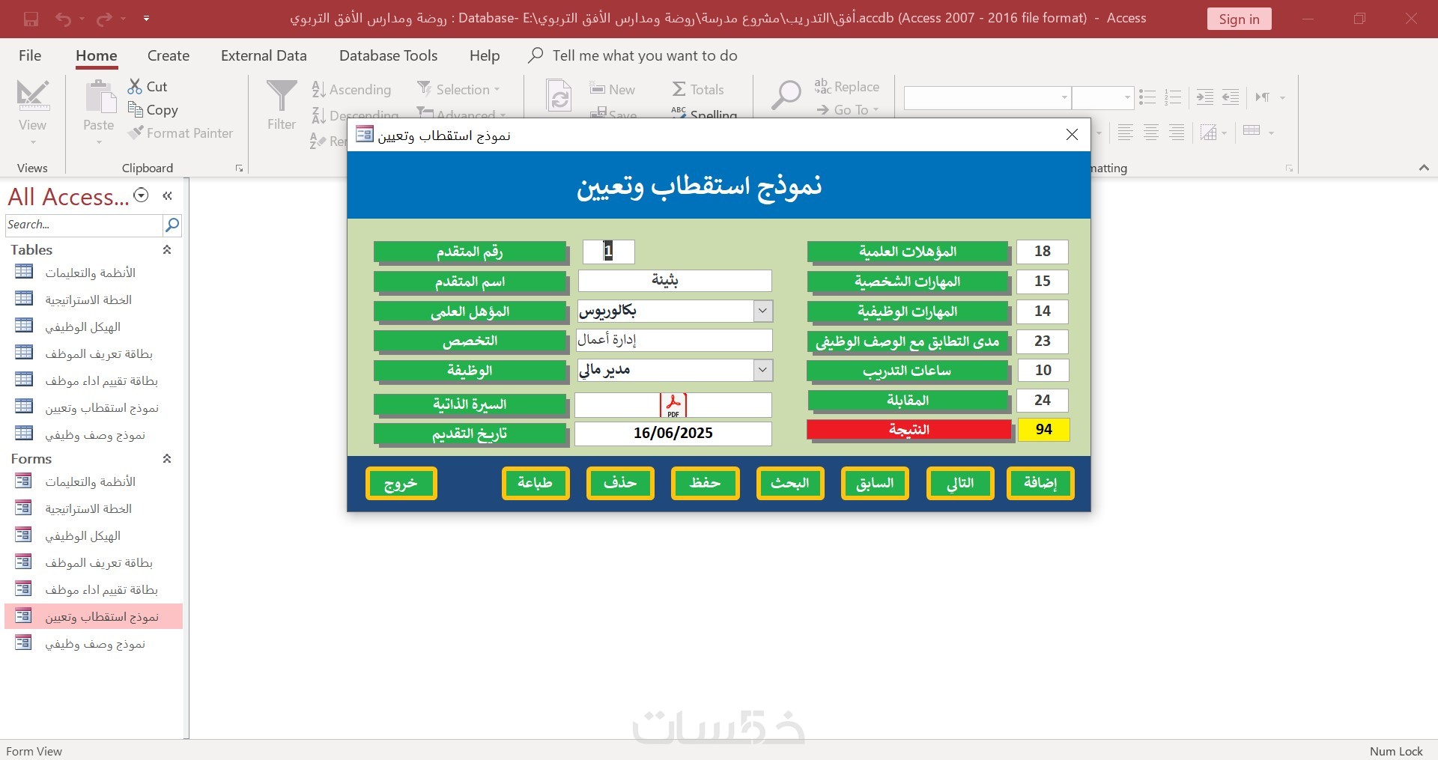Click Cut in the Clipboard group
This screenshot has height=760, width=1438.
(148, 87)
